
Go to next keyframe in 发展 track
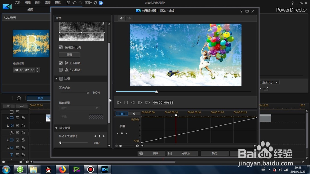coord(126,133)
